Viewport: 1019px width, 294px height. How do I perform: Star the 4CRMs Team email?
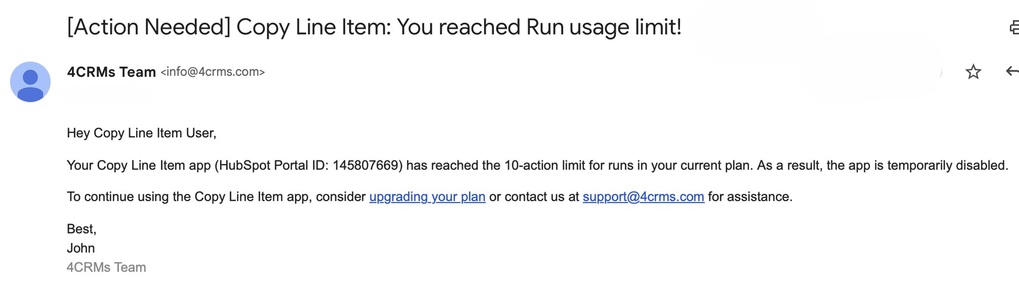click(x=973, y=72)
